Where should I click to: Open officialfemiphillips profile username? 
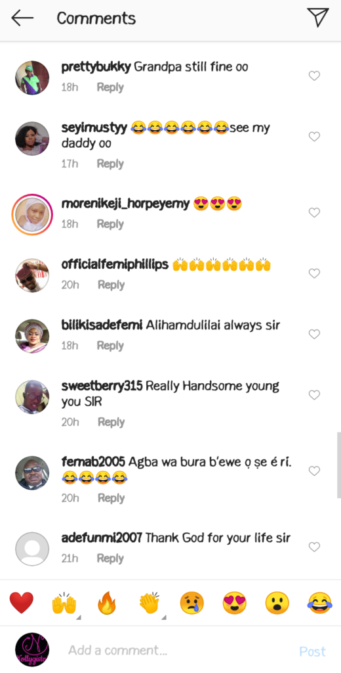click(115, 265)
